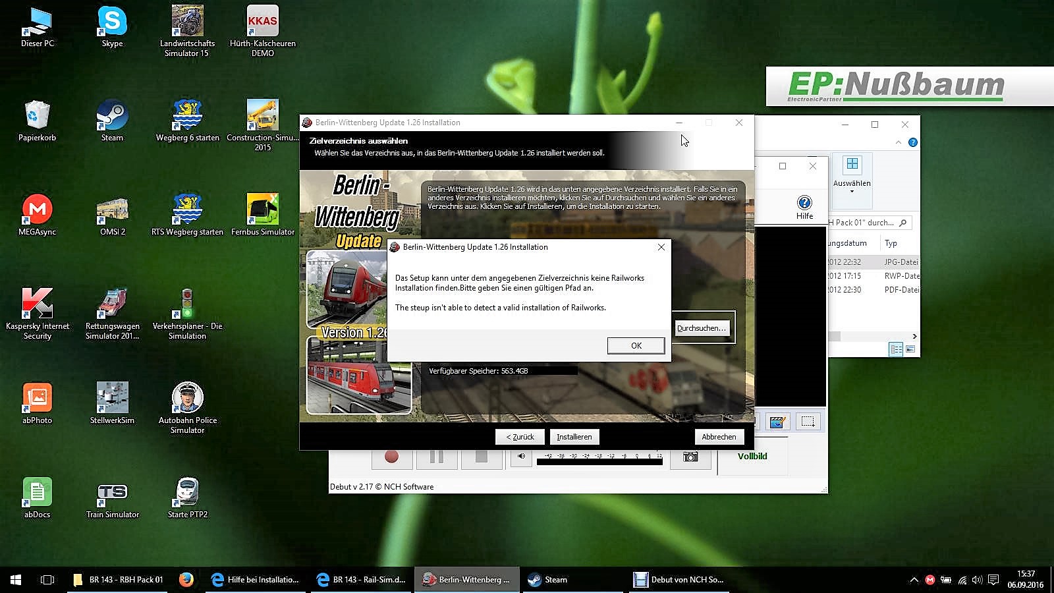Switch Explorer to large thumbnails view
1054x593 pixels.
[x=910, y=349]
